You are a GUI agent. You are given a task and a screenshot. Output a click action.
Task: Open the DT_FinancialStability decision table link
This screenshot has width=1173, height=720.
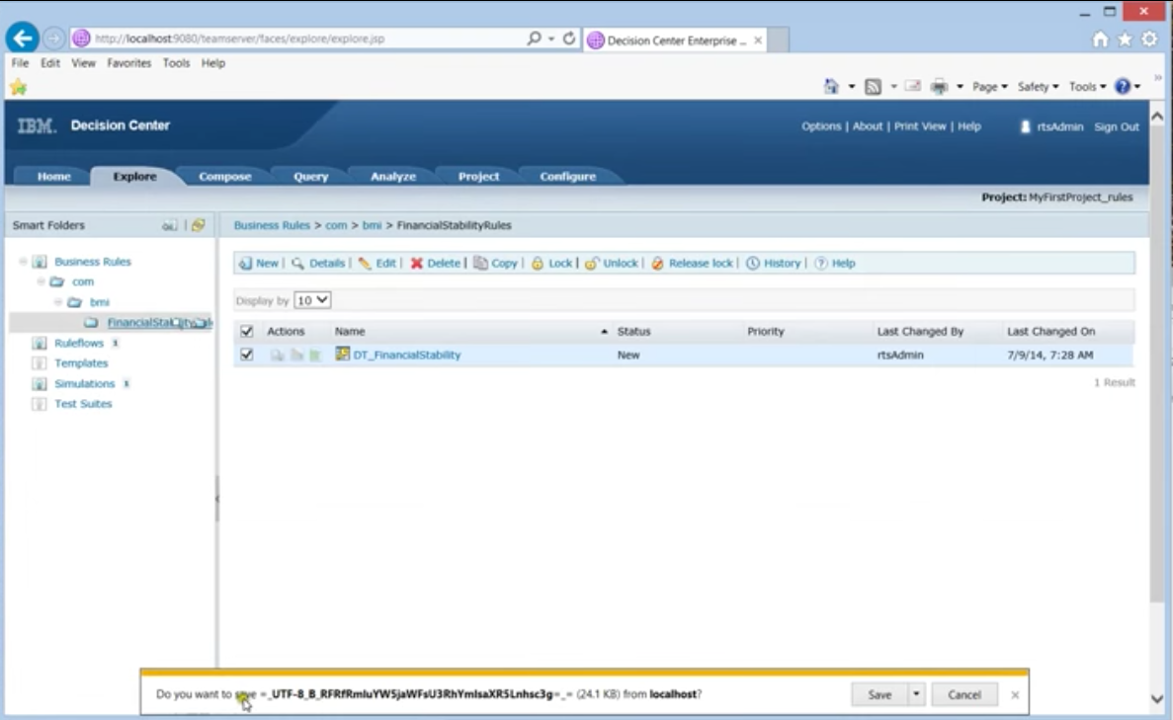(407, 356)
